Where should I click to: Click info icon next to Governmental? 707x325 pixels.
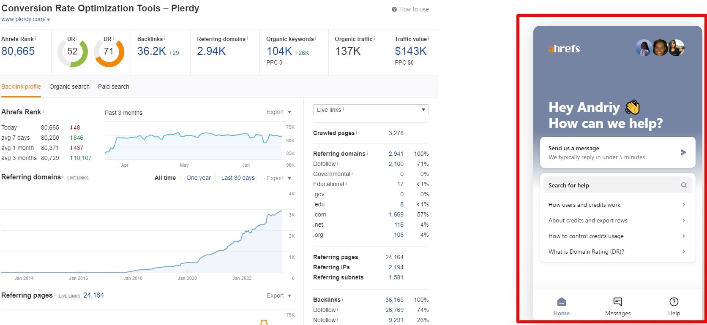coord(352,173)
